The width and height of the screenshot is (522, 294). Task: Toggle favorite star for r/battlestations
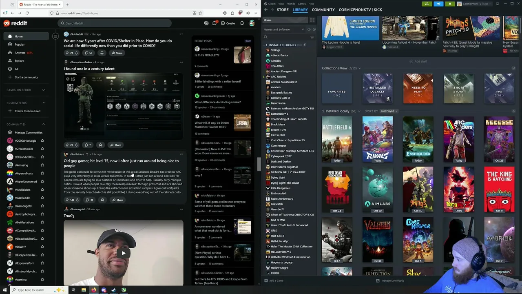pos(42,222)
